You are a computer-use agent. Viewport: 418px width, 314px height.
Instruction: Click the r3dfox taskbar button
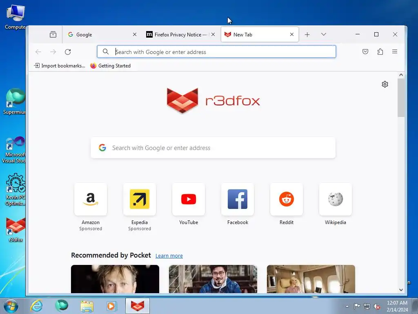coord(138,306)
